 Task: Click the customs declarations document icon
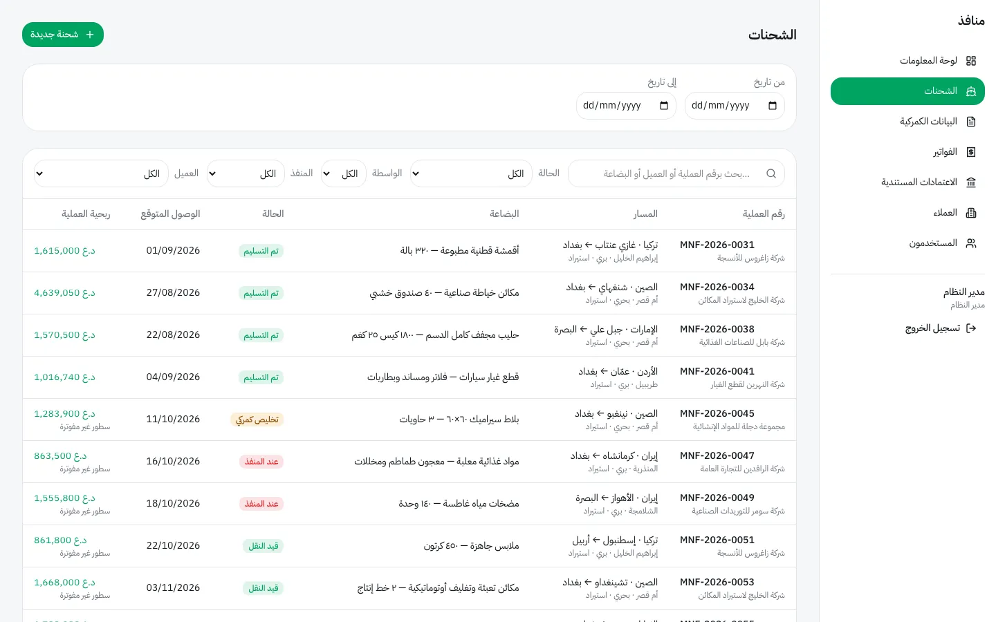[971, 122]
